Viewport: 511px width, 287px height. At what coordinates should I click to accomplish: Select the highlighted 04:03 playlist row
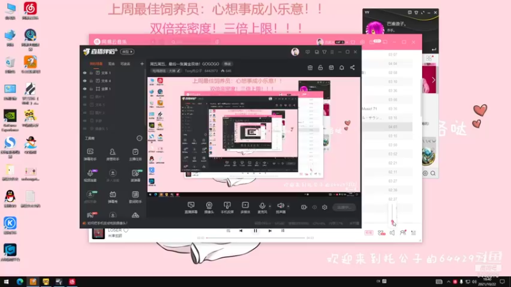pyautogui.click(x=387, y=127)
